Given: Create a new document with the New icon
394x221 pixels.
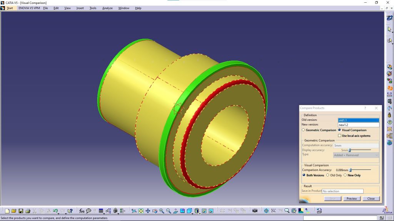Looking at the screenshot, I should pyautogui.click(x=7, y=211).
